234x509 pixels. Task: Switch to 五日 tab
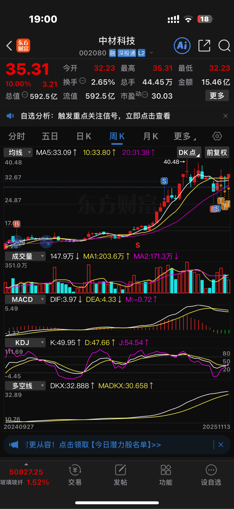(x=50, y=136)
